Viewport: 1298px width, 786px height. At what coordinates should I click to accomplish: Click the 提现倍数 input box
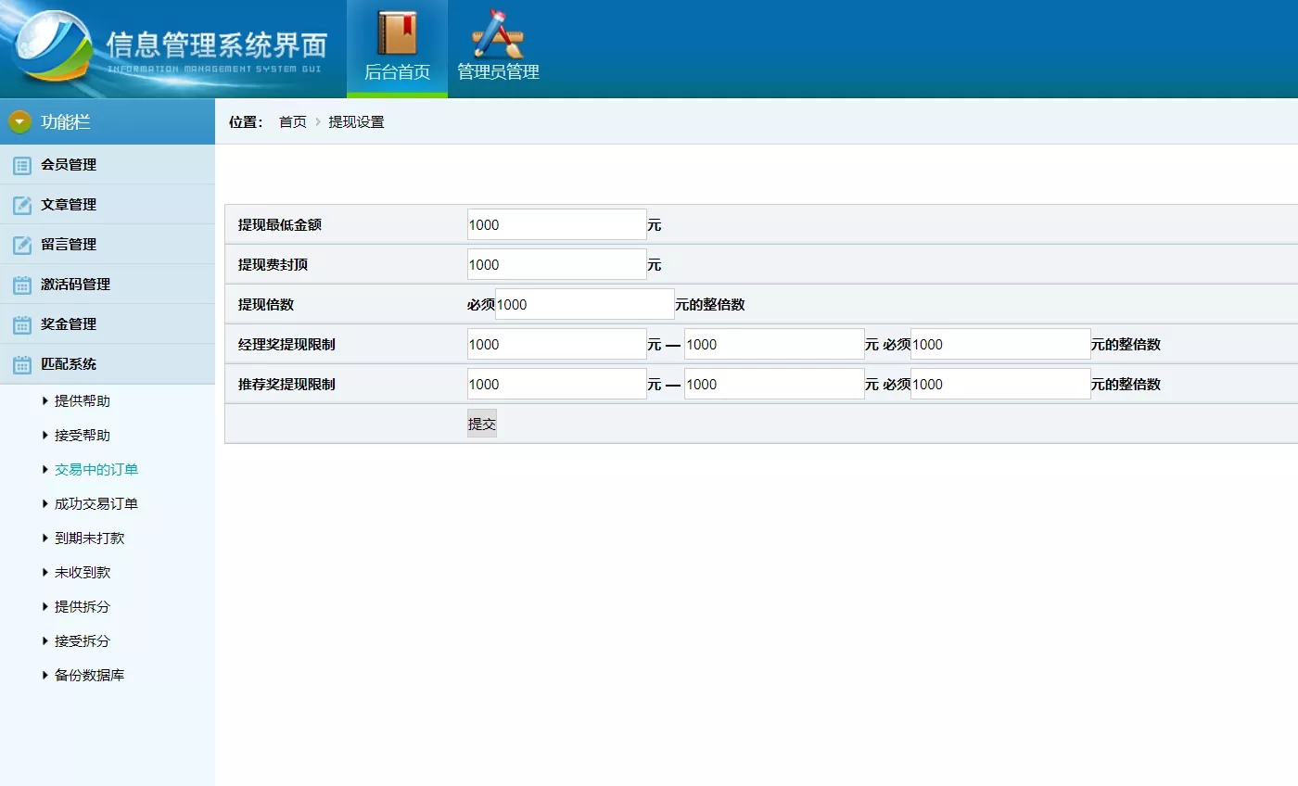[584, 304]
